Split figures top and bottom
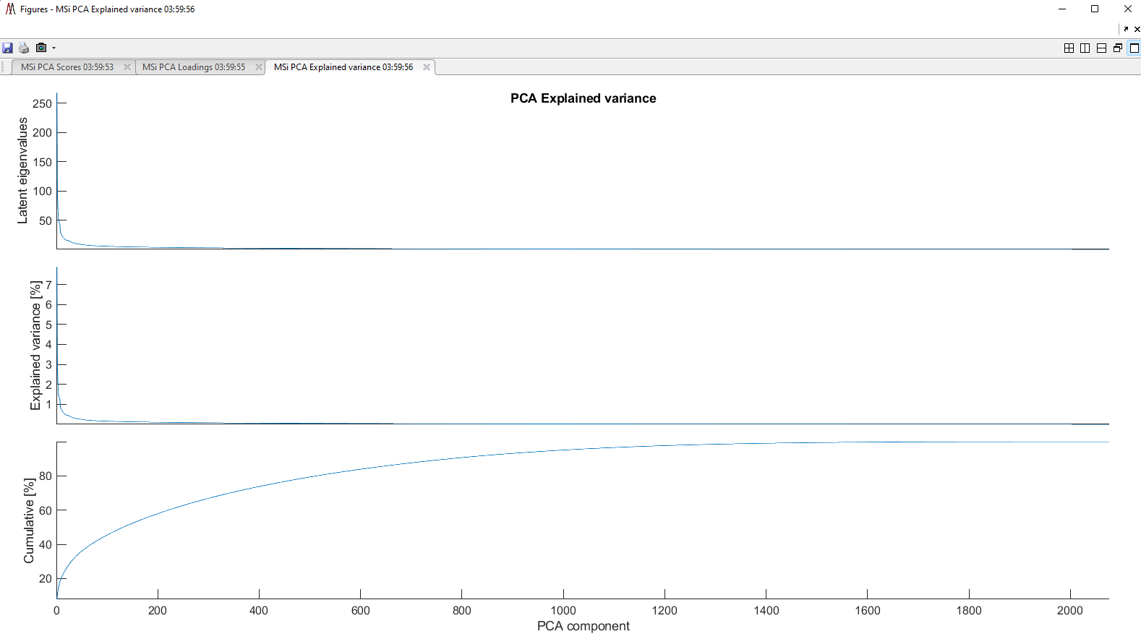1141x639 pixels. pos(1101,48)
